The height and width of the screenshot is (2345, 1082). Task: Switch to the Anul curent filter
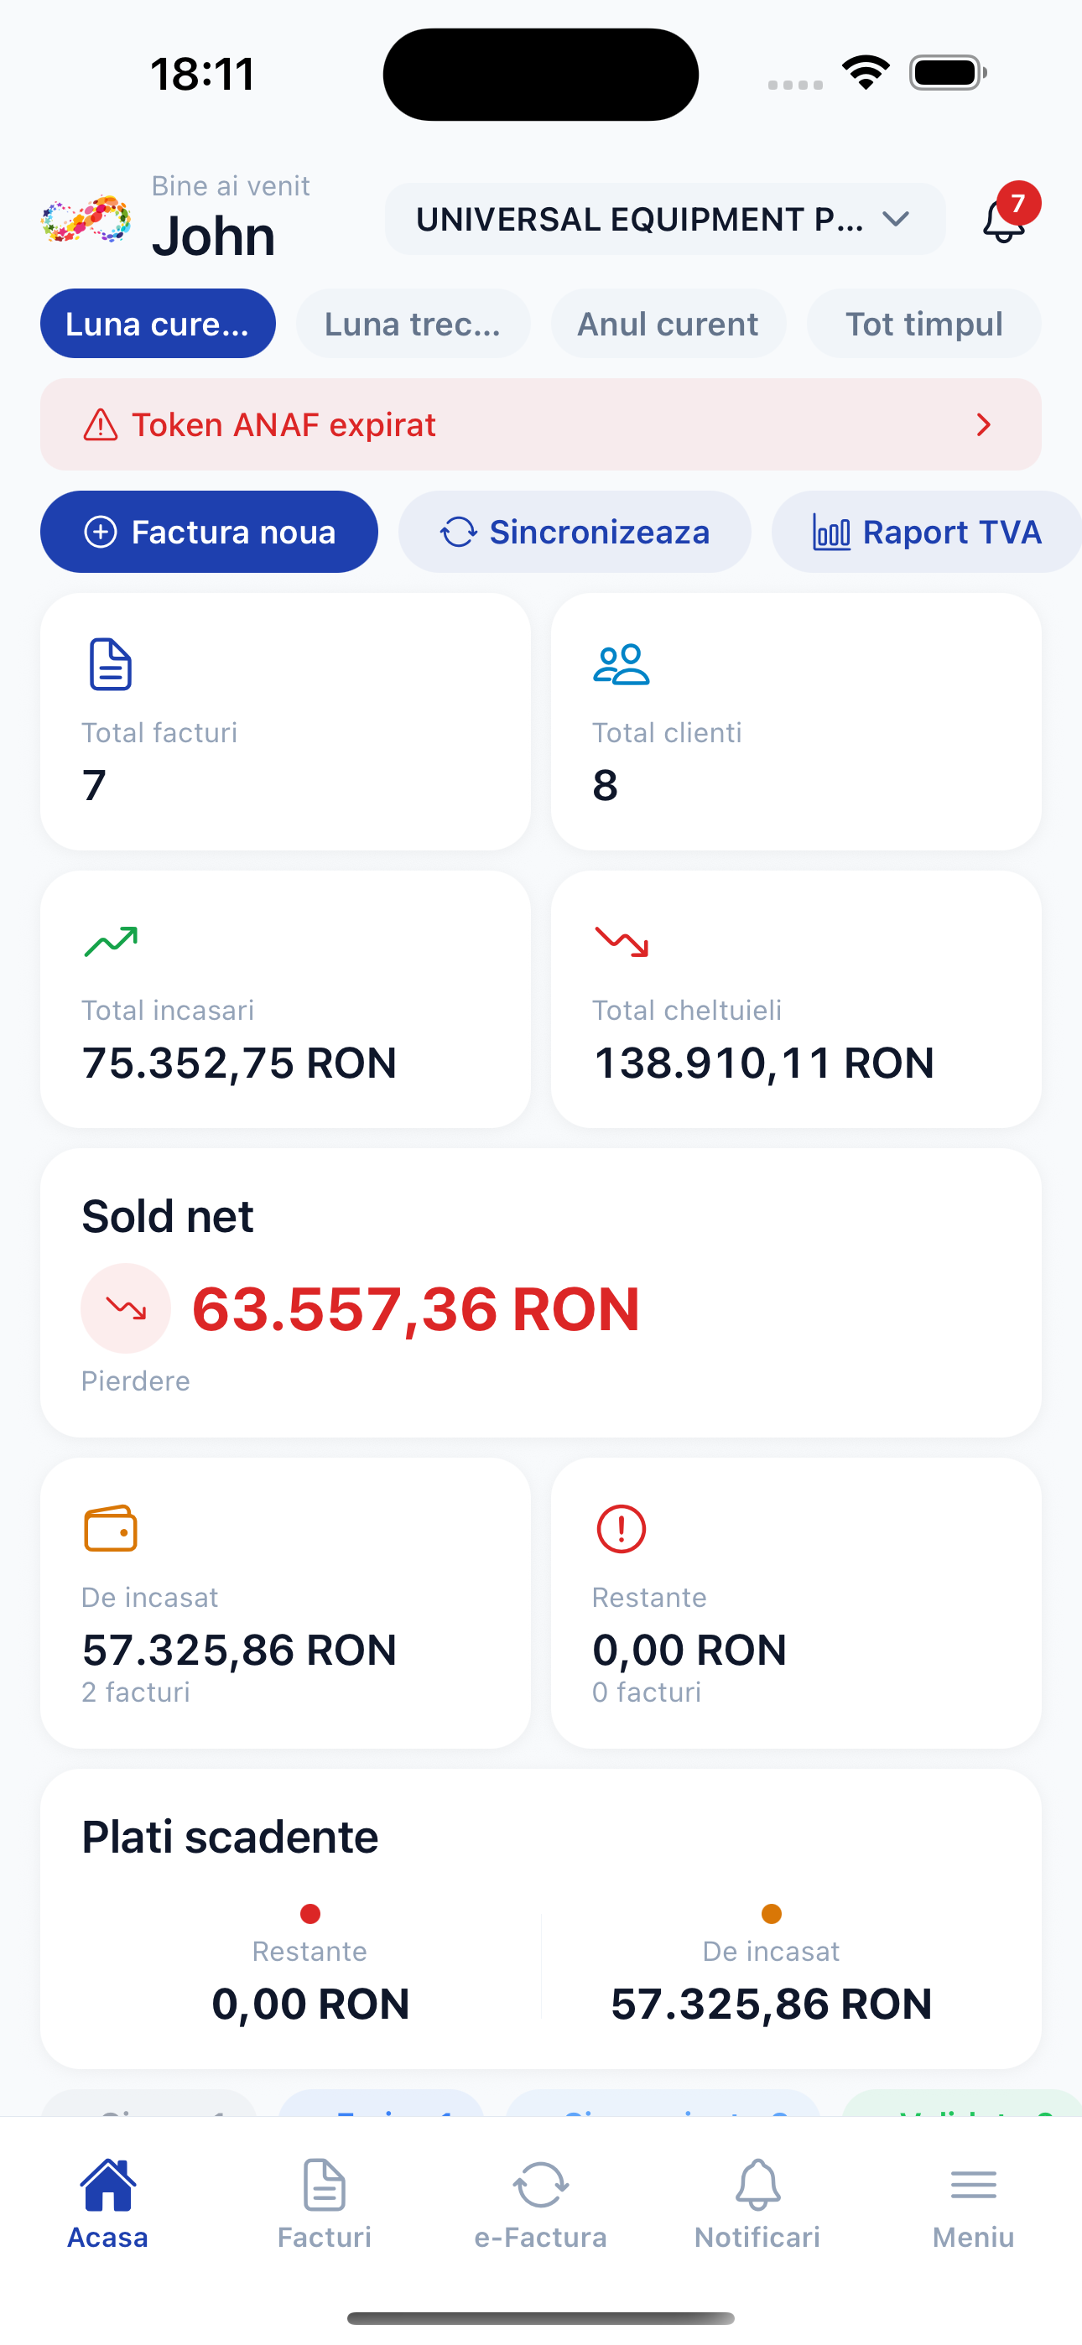click(668, 324)
